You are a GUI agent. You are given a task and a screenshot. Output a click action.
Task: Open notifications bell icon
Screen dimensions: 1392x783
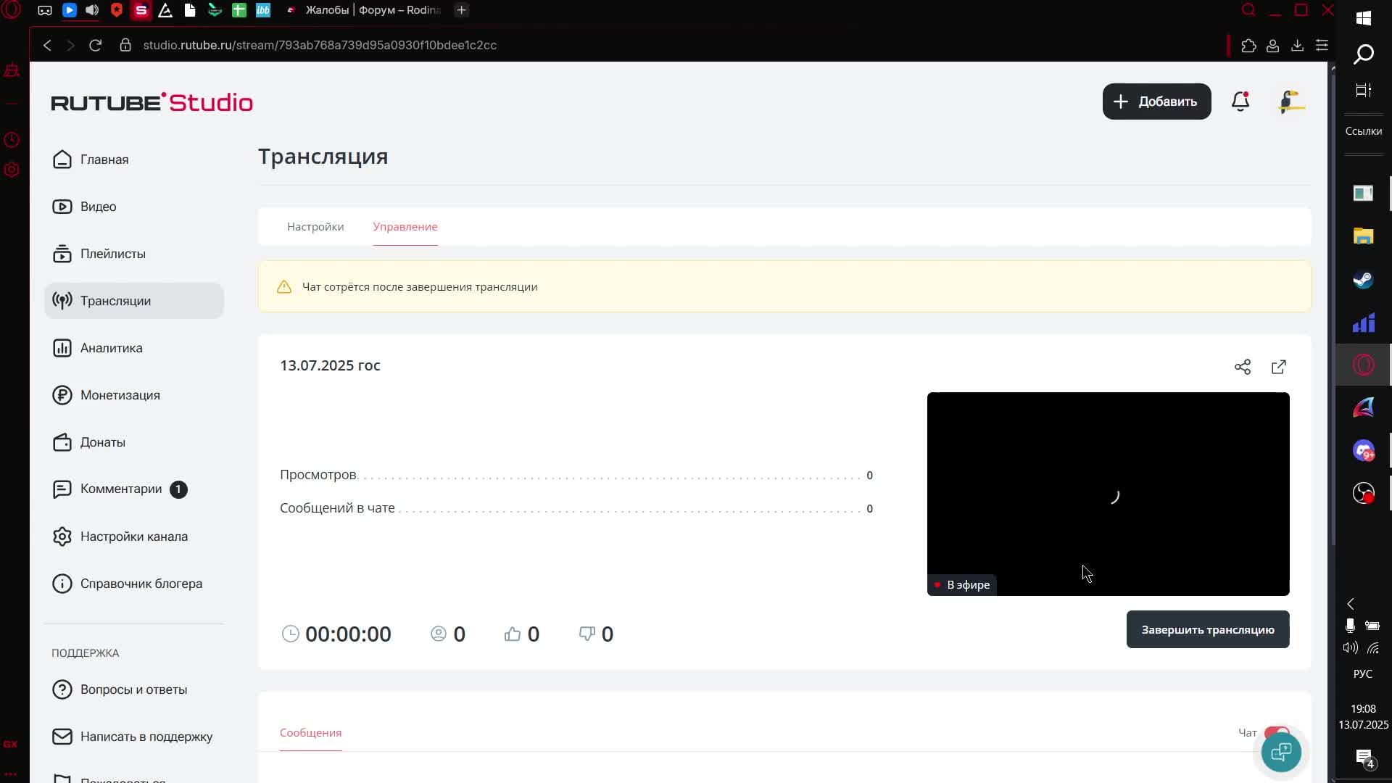(1240, 101)
